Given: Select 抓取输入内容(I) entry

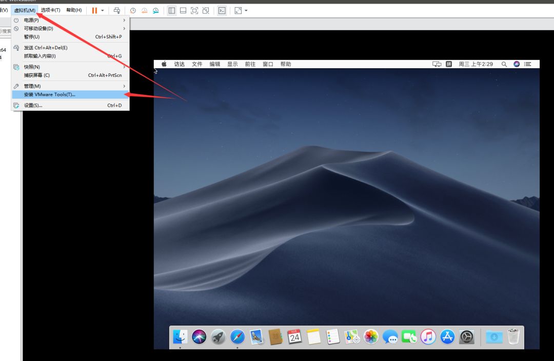Looking at the screenshot, I should click(71, 56).
